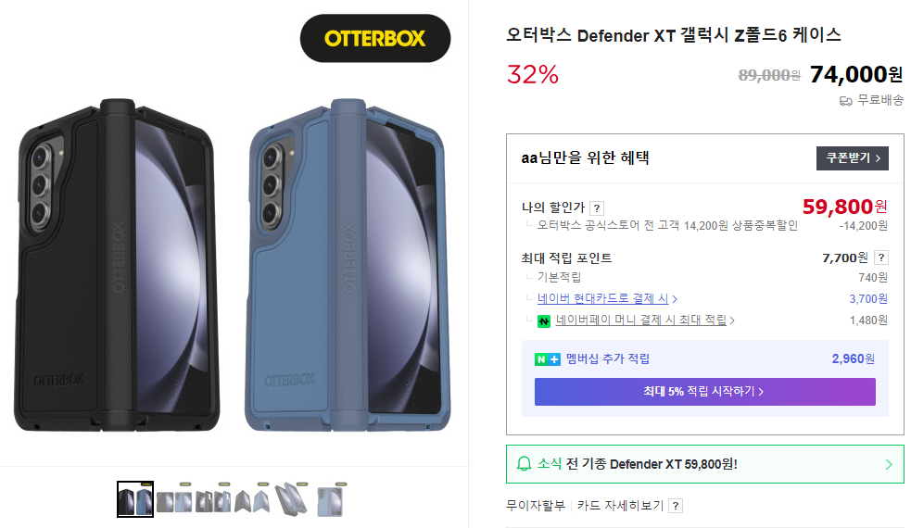Click the help icon beside 7,700원 points
Viewport: 911px width, 528px height.
(880, 258)
